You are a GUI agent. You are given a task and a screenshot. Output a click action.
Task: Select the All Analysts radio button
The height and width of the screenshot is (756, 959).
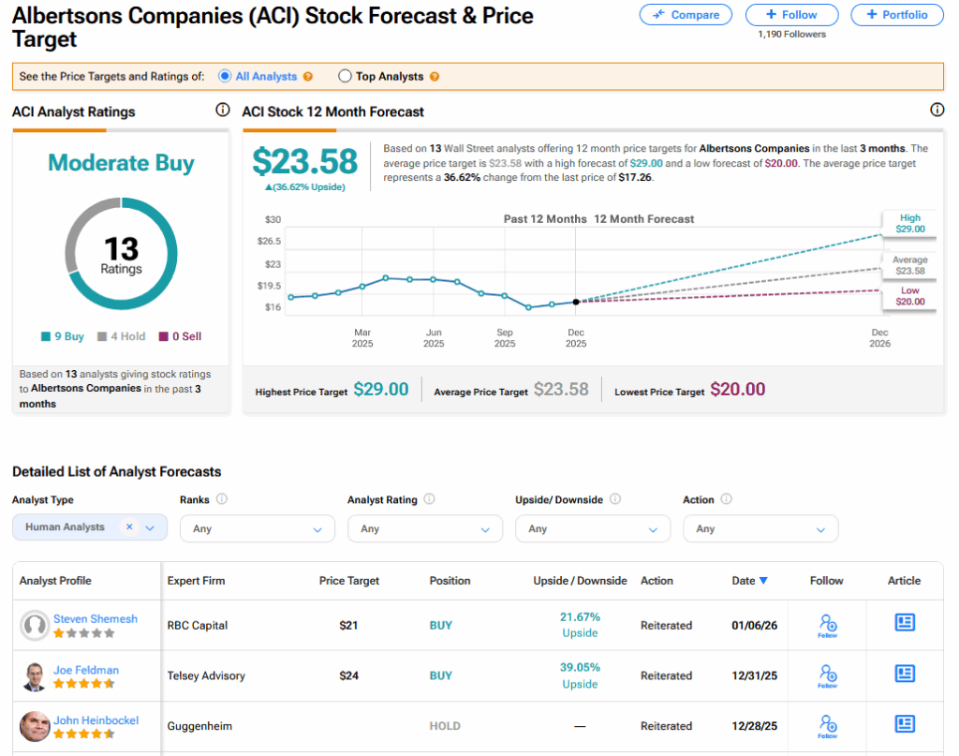[x=225, y=77]
